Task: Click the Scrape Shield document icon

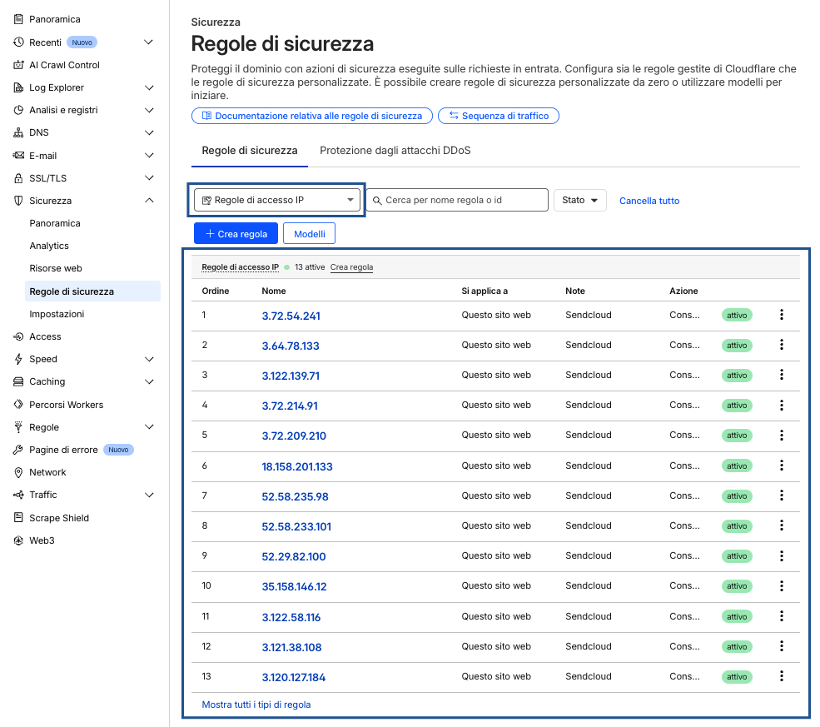Action: point(18,517)
